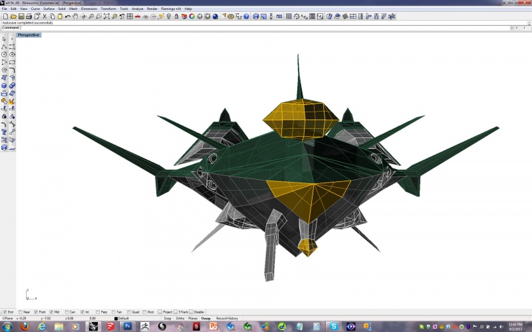The height and width of the screenshot is (332, 532).
Task: Open the Transform menu
Action: 108,9
